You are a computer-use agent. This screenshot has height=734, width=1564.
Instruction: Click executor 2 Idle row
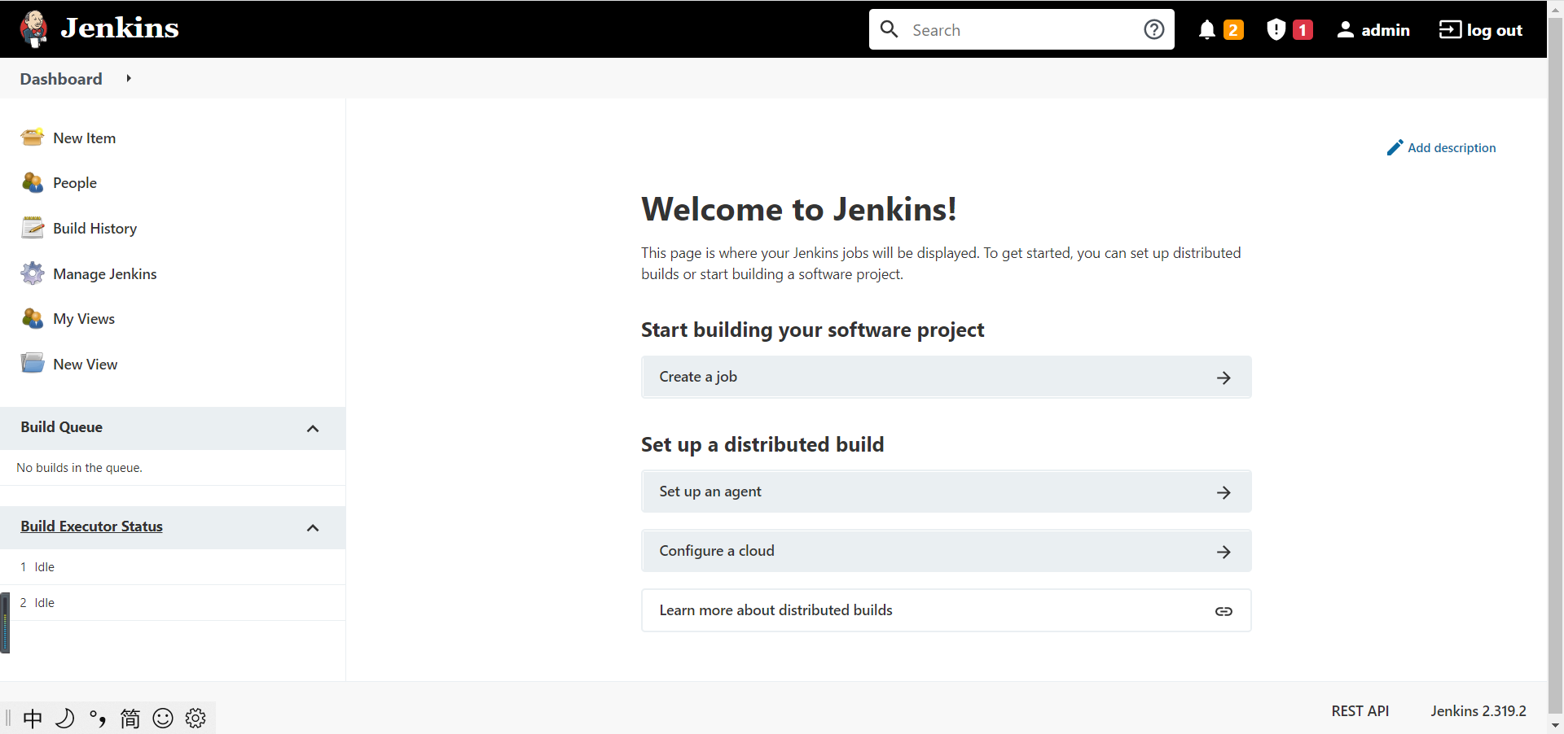(173, 603)
